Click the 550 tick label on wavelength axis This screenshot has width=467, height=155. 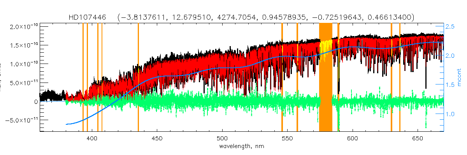[x=287, y=139]
